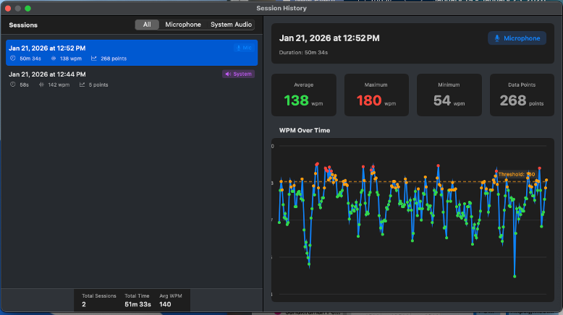The image size is (563, 315).
Task: Click the Average 138 wpm card
Action: point(304,95)
